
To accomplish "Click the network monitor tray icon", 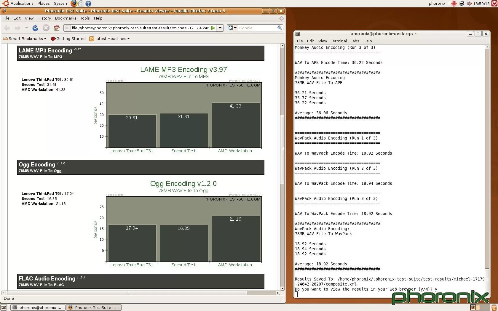I will pos(462,4).
